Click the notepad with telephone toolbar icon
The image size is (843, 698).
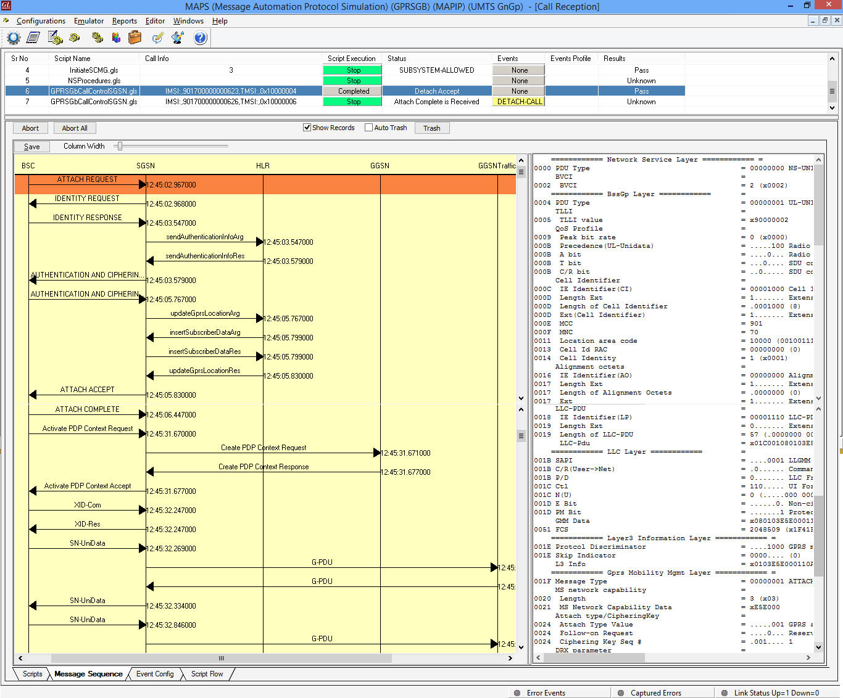(56, 38)
